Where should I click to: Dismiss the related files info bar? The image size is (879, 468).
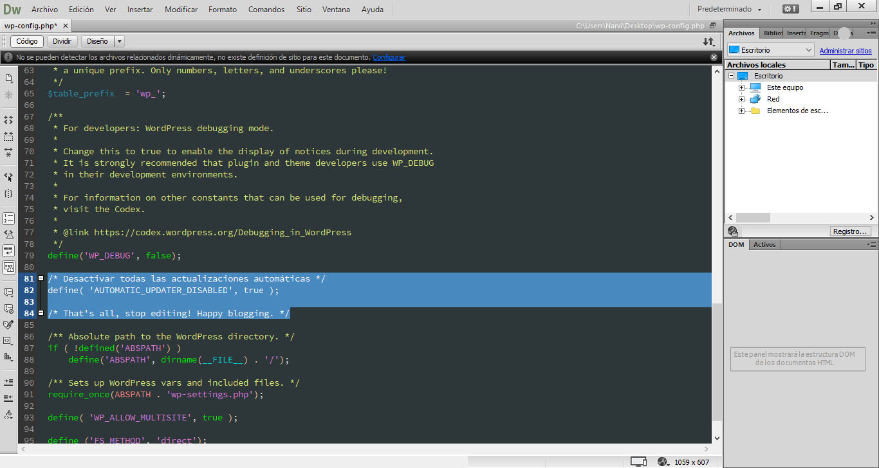(x=714, y=57)
